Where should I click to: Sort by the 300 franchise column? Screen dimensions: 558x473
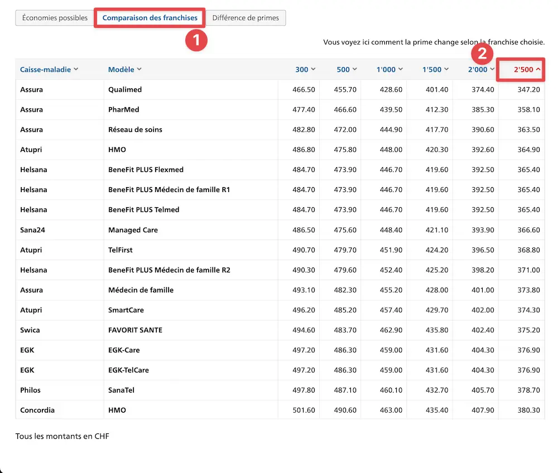tap(305, 69)
